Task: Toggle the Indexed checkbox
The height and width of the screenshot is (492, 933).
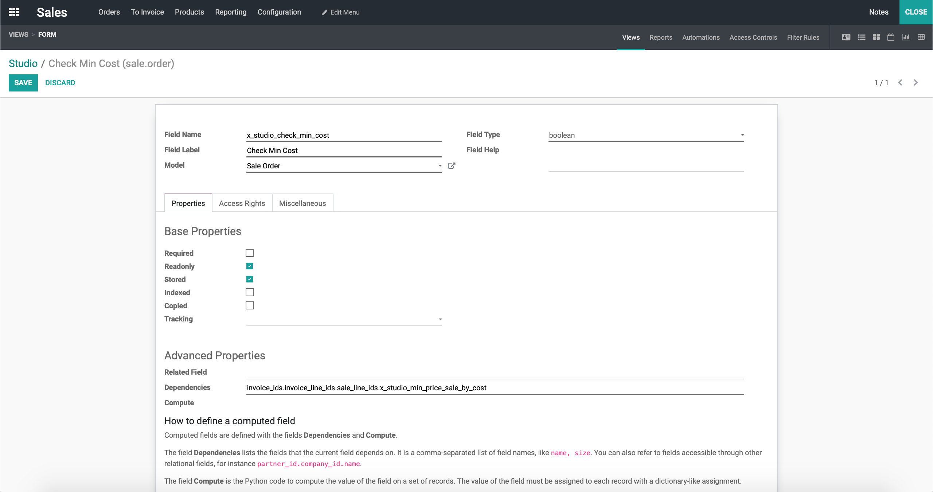Action: [x=250, y=292]
